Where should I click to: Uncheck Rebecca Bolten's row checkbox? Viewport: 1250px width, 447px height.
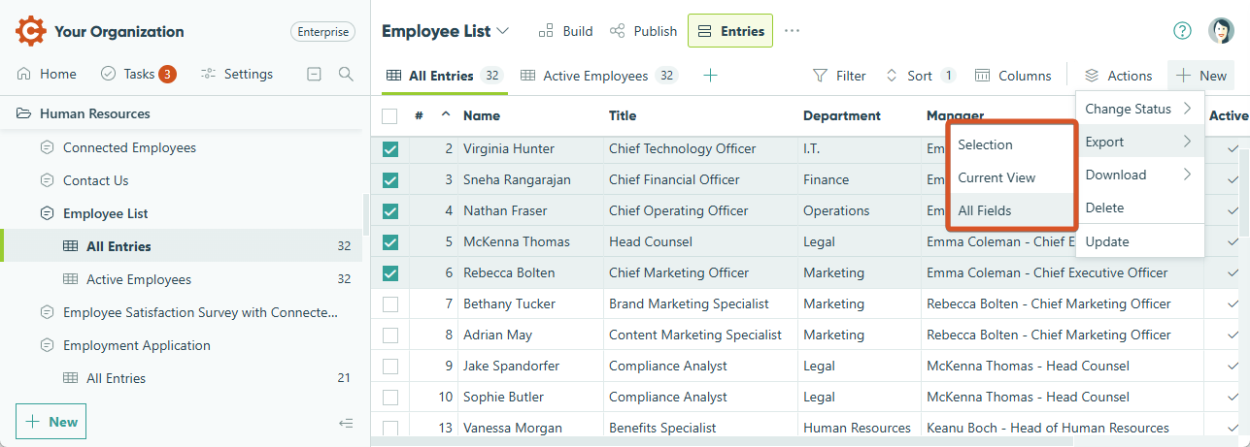coord(389,273)
